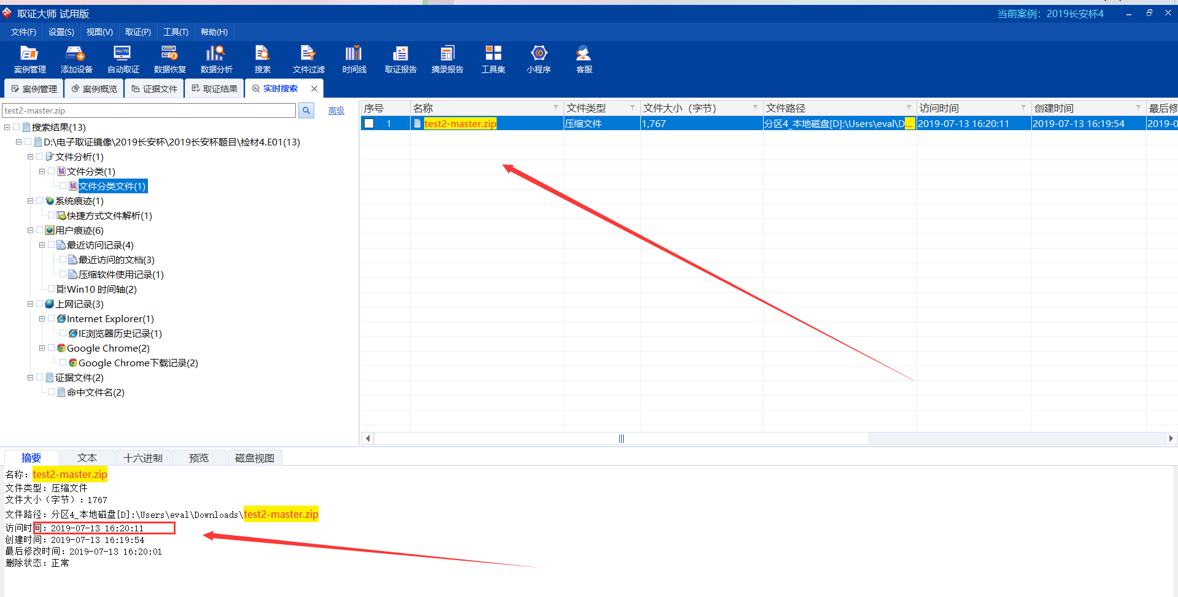Screen dimensions: 1178x597
Task: Open the 数据分析 tool
Action: (216, 60)
